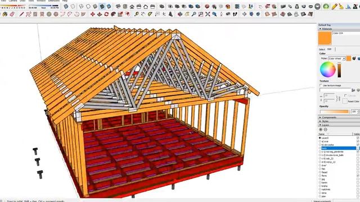Browse for a texture image file
Image resolution: width=360 pixels, height=202 pixels.
354,90
